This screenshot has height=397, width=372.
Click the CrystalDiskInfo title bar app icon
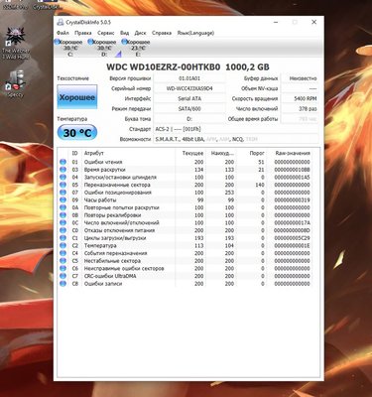tap(61, 22)
